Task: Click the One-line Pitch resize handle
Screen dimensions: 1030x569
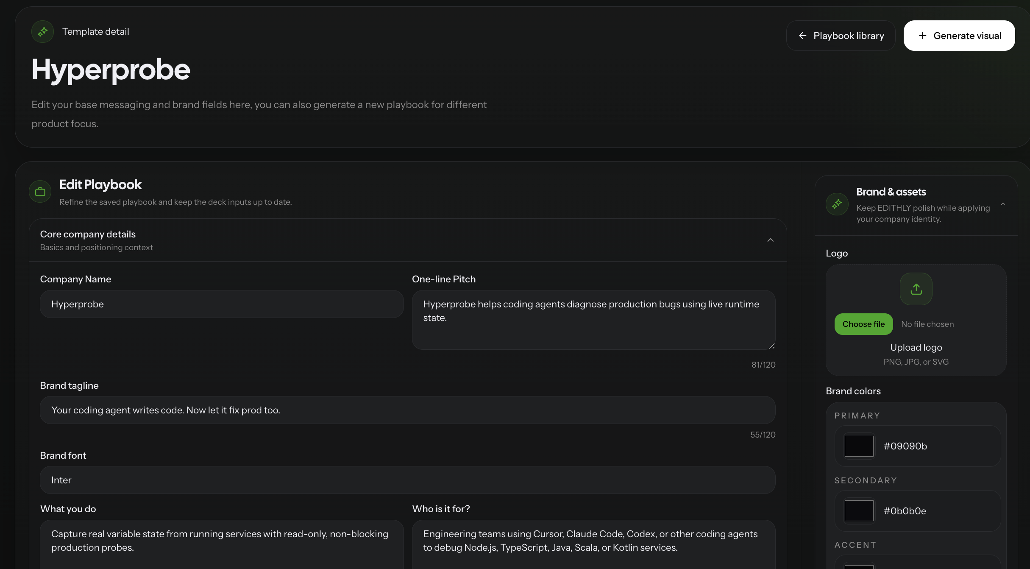Action: point(772,346)
